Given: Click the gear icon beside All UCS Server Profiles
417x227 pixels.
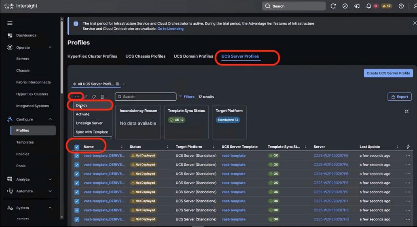Looking at the screenshot, I should (x=117, y=83).
